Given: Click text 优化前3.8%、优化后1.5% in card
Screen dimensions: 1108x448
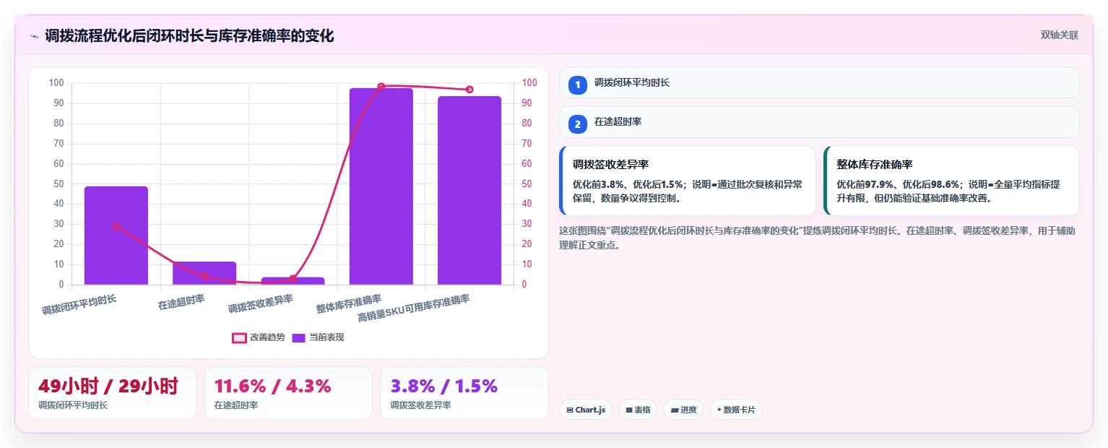Looking at the screenshot, I should [x=628, y=184].
